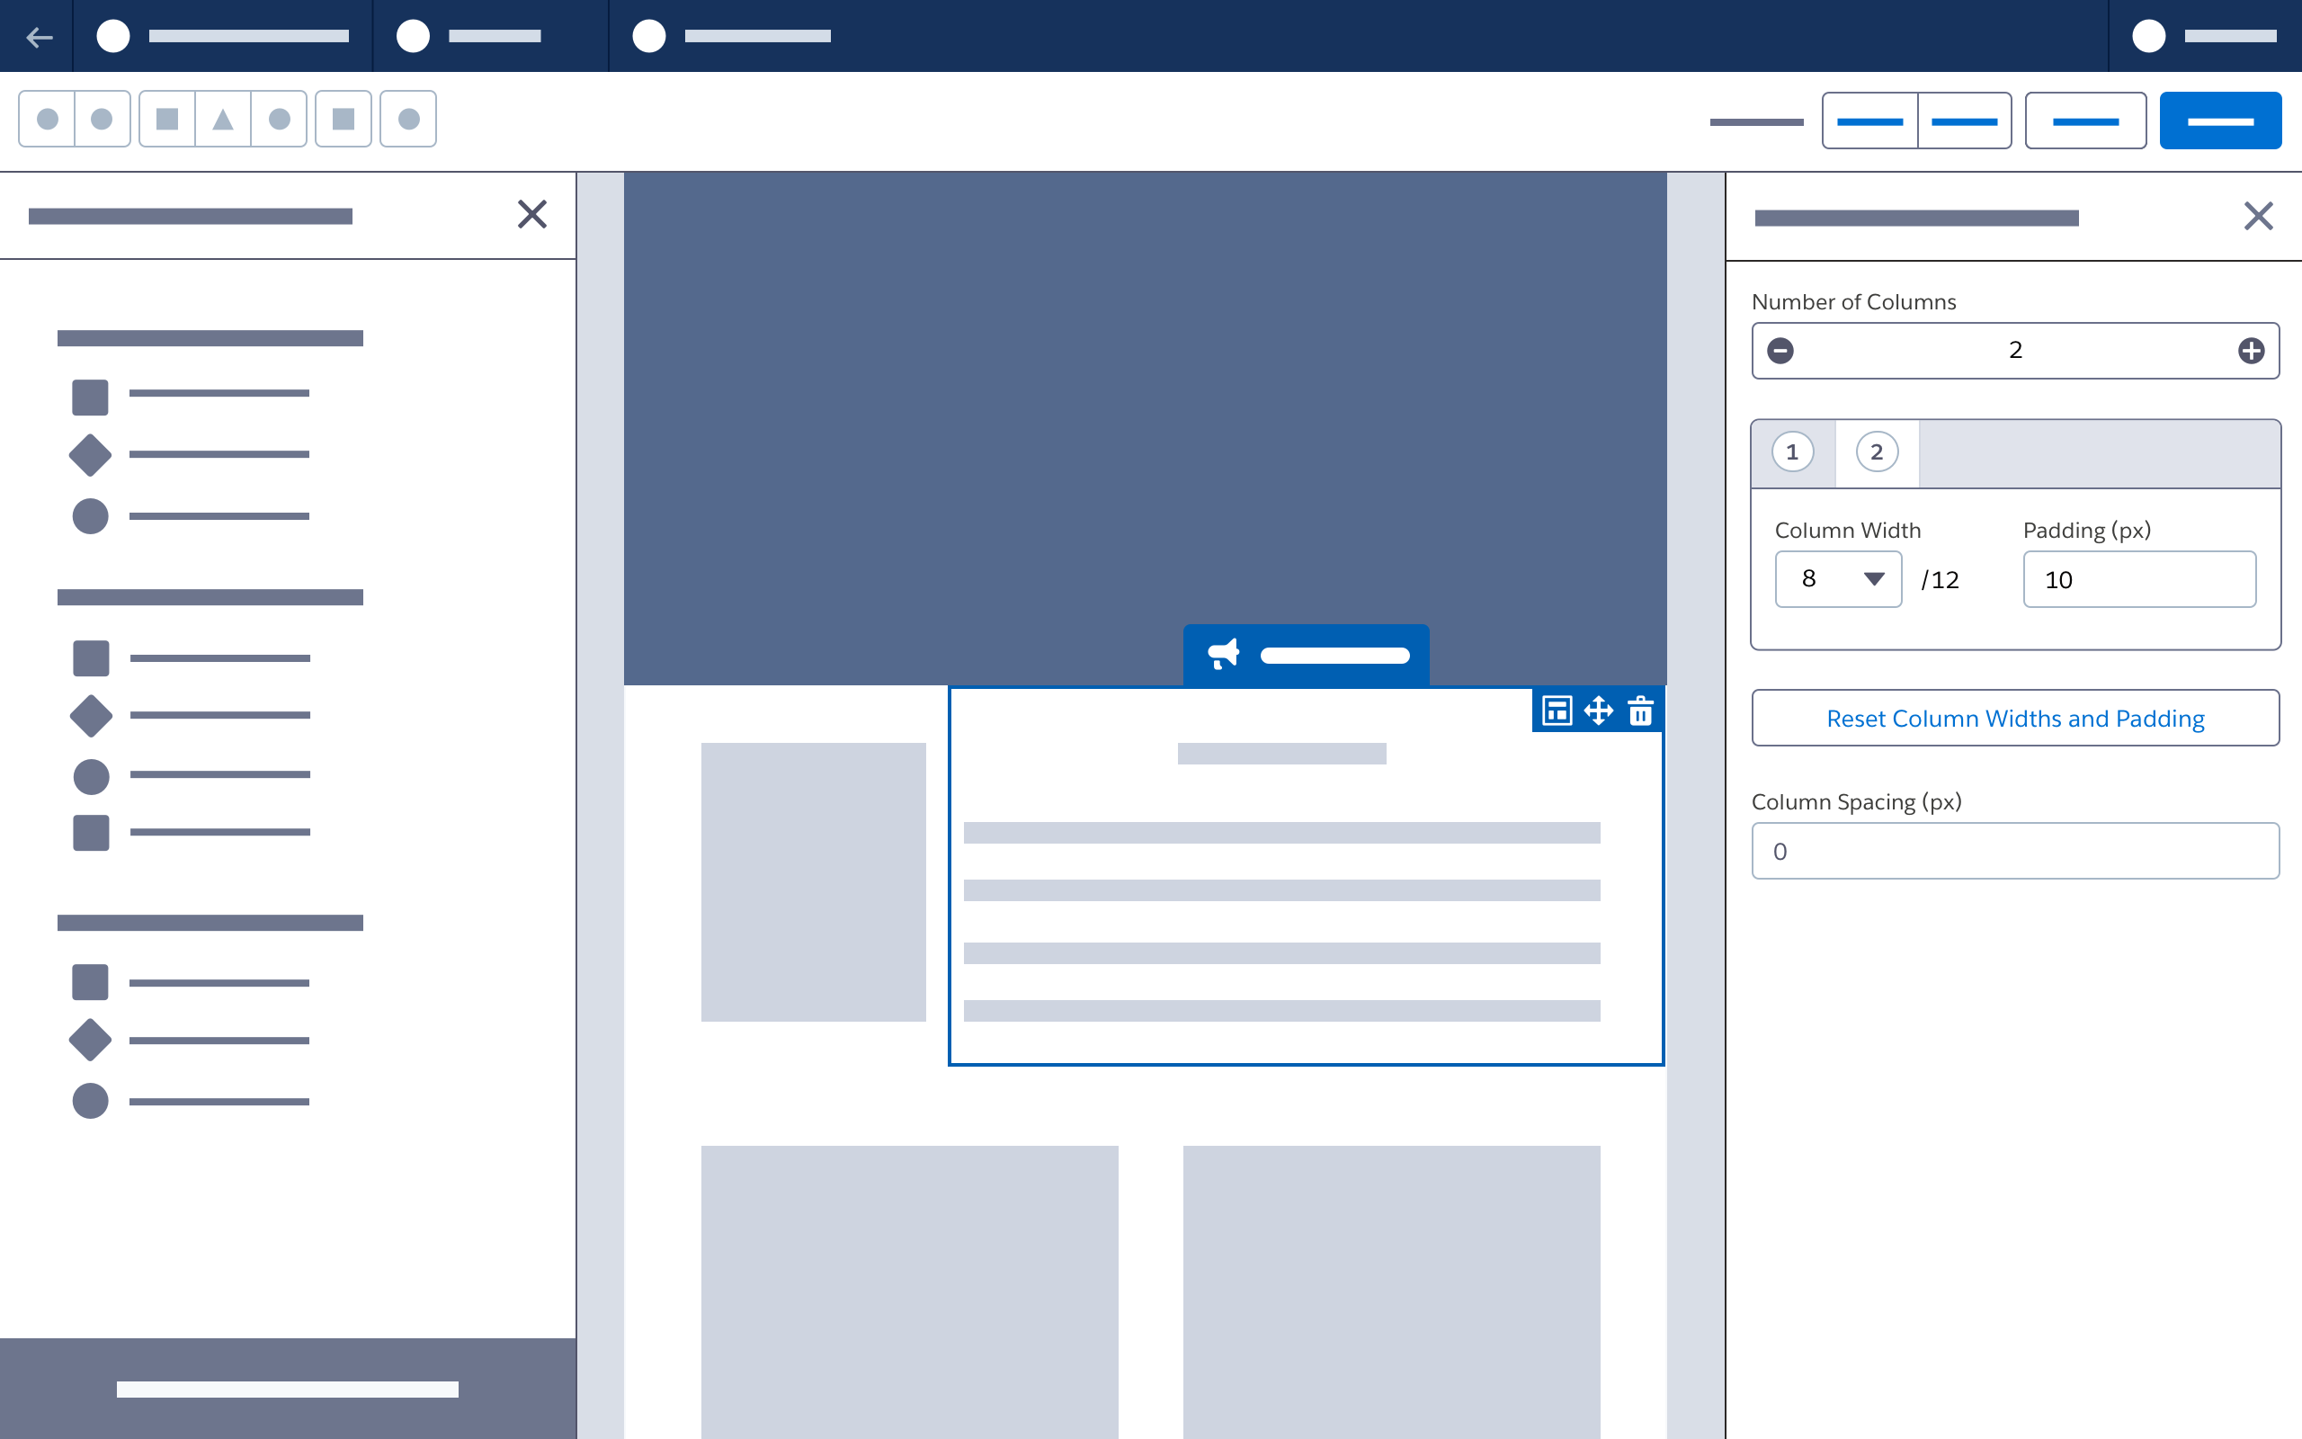
Task: Click the megaphone announcement icon above the component
Action: click(x=1222, y=654)
